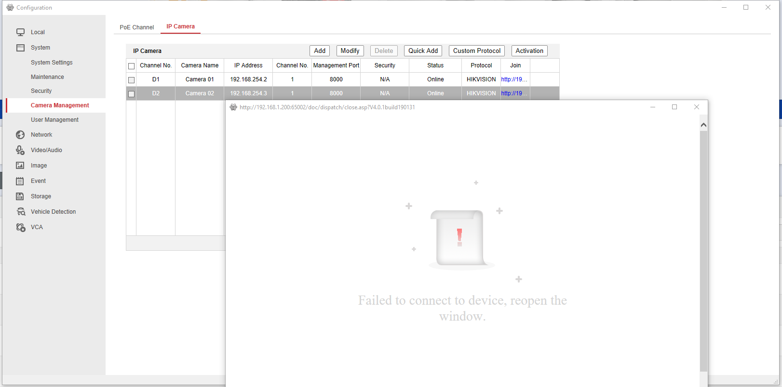Open the Storage menu section
This screenshot has height=387, width=782.
[x=41, y=196]
